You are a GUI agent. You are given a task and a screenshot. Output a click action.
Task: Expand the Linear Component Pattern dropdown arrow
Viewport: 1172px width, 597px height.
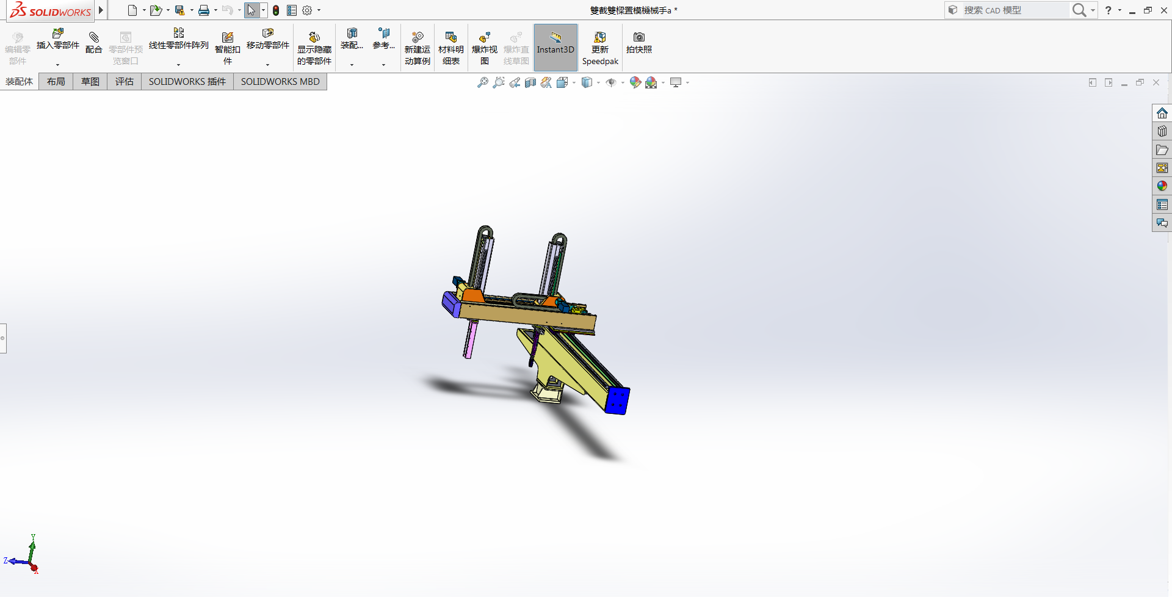pyautogui.click(x=179, y=64)
